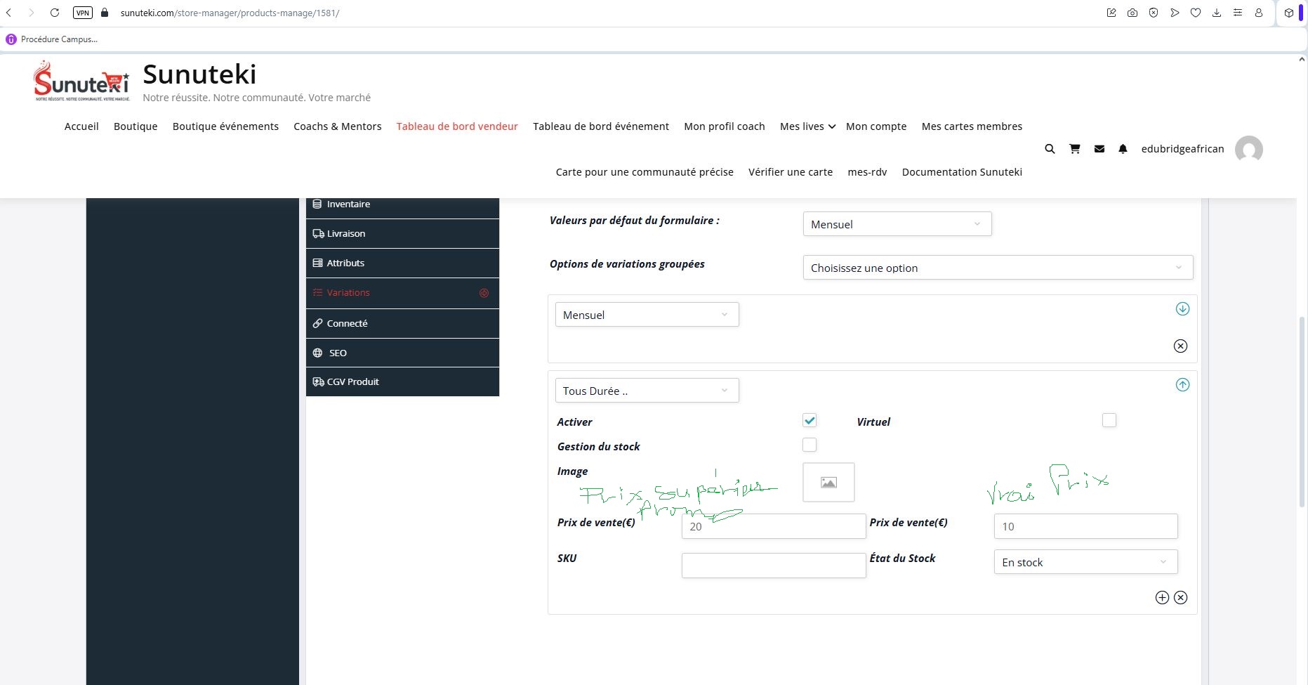
Task: Open the Valeurs par défaut Mensuel dropdown
Action: [897, 224]
